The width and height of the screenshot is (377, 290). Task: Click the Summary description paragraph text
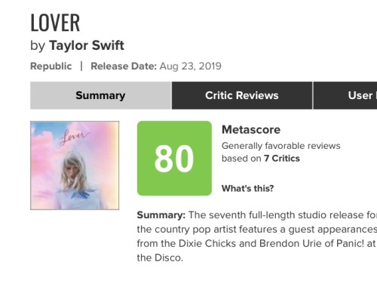pyautogui.click(x=257, y=236)
